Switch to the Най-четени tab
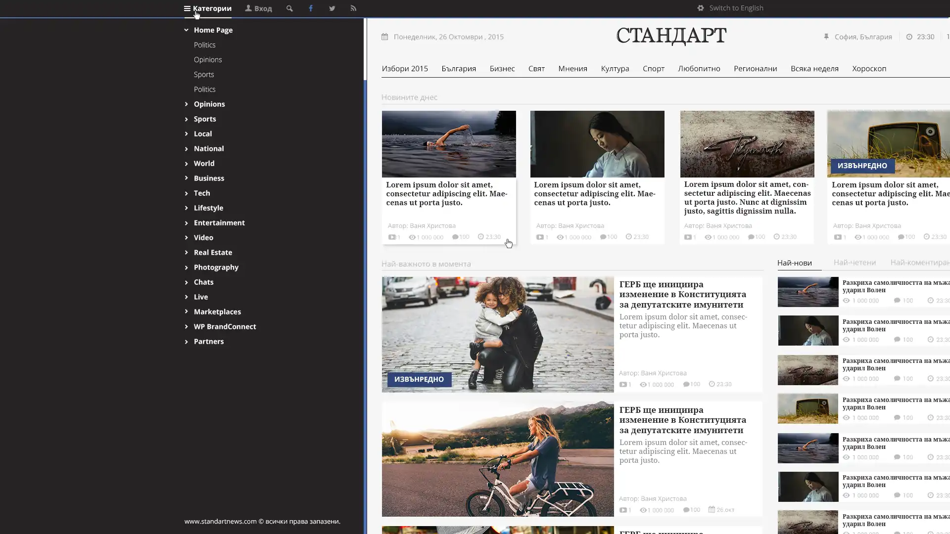The image size is (950, 534). click(855, 263)
